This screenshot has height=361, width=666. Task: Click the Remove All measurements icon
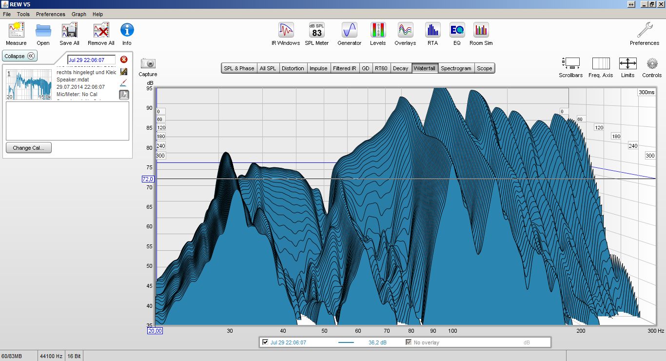click(x=101, y=30)
